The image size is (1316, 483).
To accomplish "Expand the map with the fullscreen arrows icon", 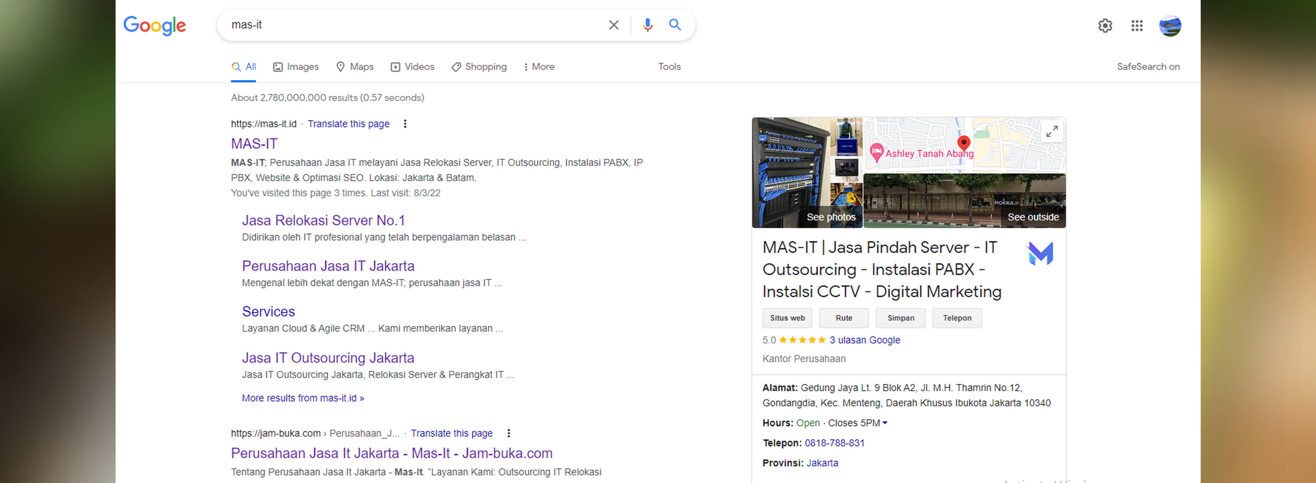I will pos(1052,132).
